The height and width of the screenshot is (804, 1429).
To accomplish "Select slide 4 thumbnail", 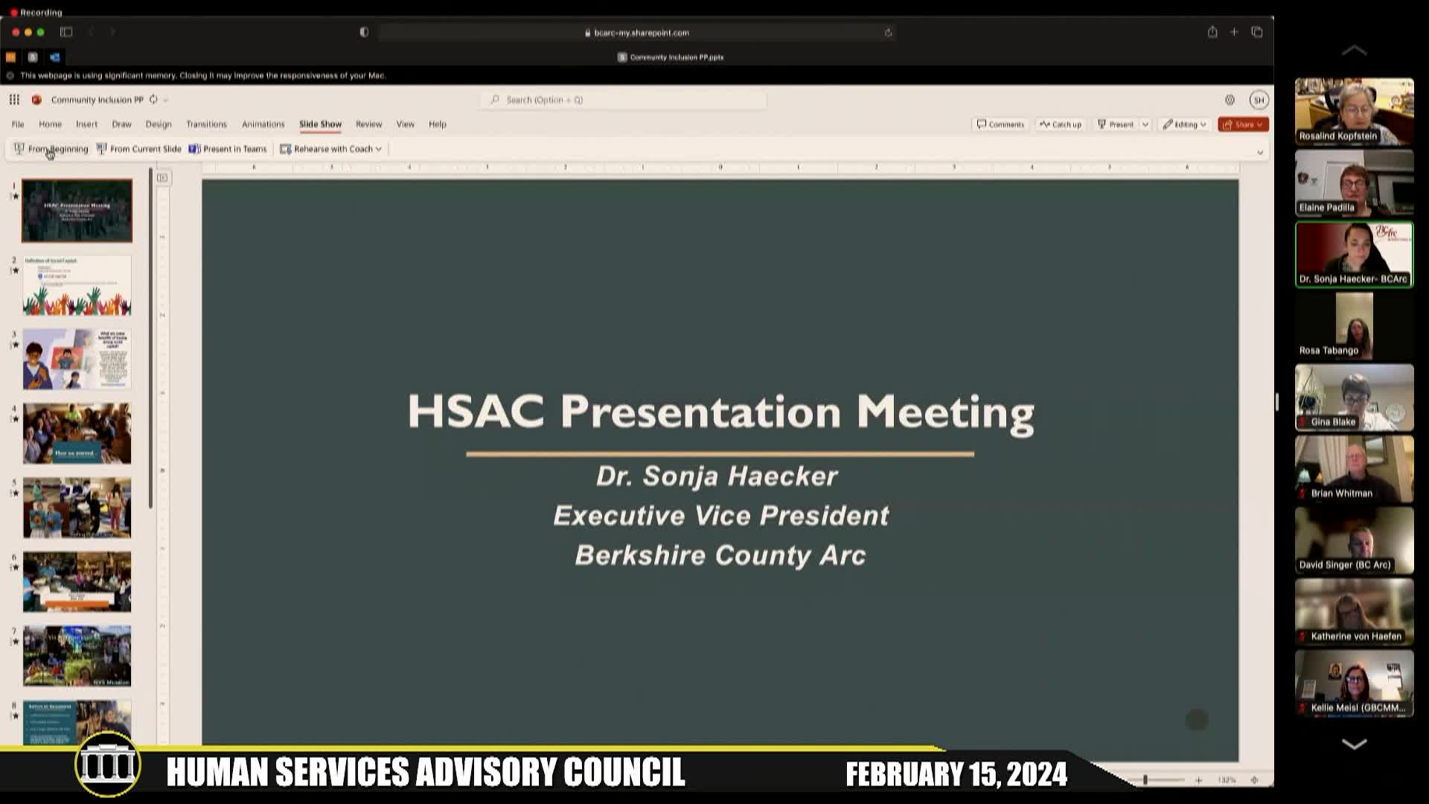I will coord(77,433).
